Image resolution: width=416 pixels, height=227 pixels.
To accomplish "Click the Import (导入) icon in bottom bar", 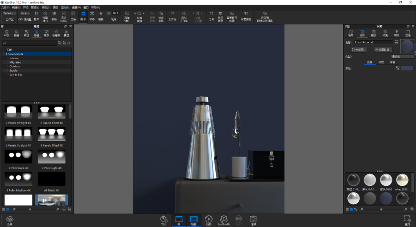I will (x=164, y=220).
